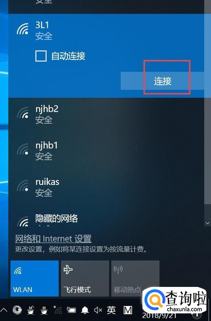Select the njhb2 Wi-Fi network

[x=106, y=115]
